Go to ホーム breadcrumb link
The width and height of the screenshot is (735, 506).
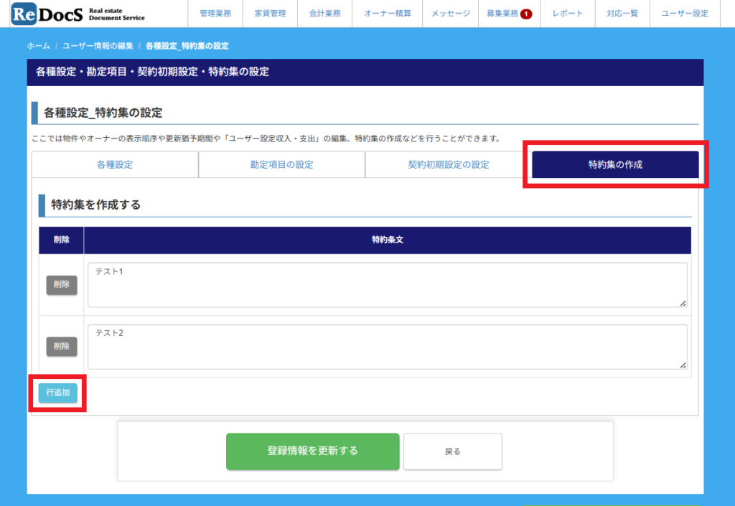39,46
